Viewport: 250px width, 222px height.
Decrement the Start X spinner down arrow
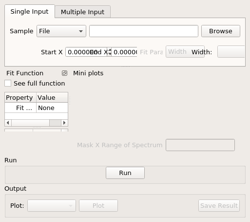point(110,54)
